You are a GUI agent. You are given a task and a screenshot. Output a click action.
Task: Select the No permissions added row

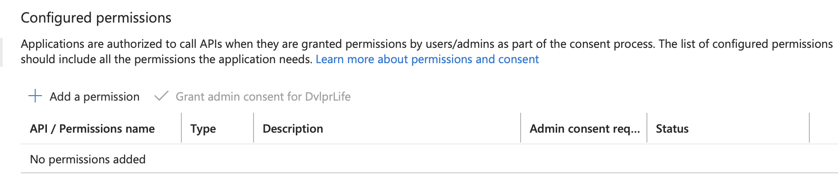pos(88,159)
